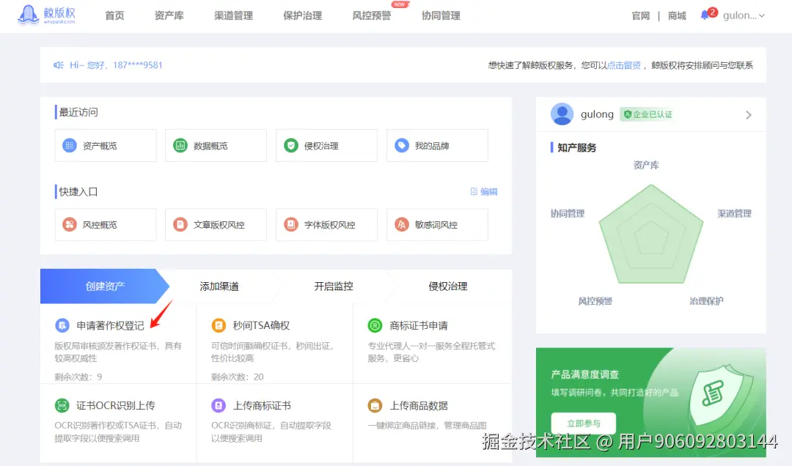Select the 商标证书申请 trademark icon
The image size is (792, 466).
coord(375,325)
